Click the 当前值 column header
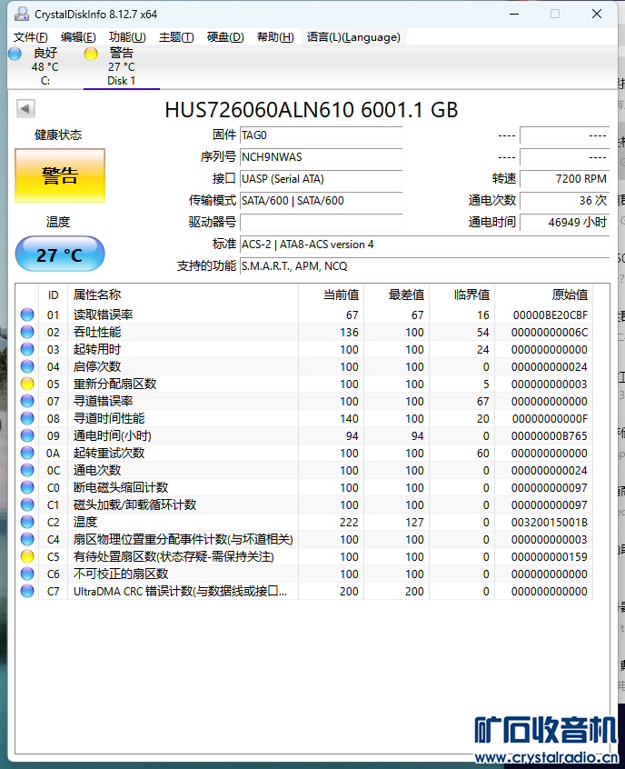 pos(331,295)
